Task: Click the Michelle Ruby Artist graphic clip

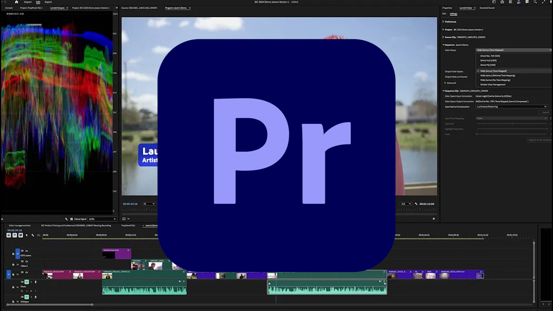Action: [116, 254]
